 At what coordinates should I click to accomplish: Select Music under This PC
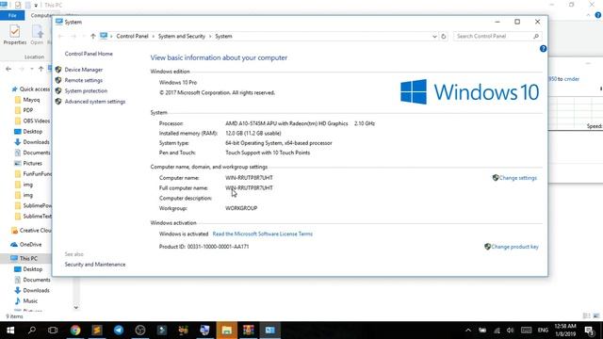coord(30,301)
